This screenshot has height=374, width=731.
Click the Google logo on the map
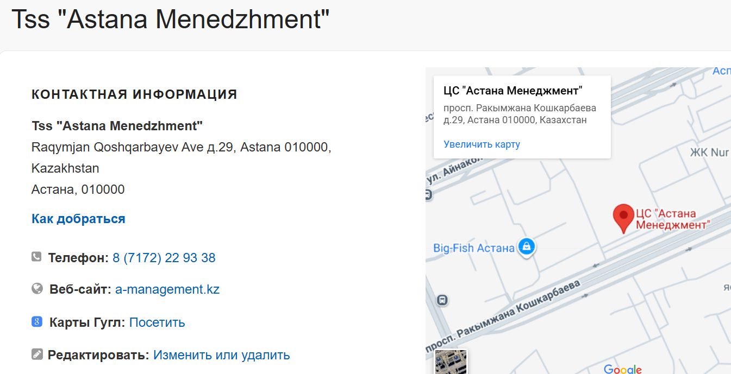click(622, 369)
